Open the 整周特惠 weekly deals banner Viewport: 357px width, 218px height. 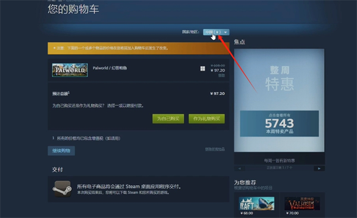(279, 100)
